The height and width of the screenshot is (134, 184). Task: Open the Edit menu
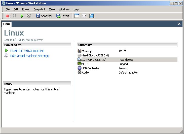16,9
